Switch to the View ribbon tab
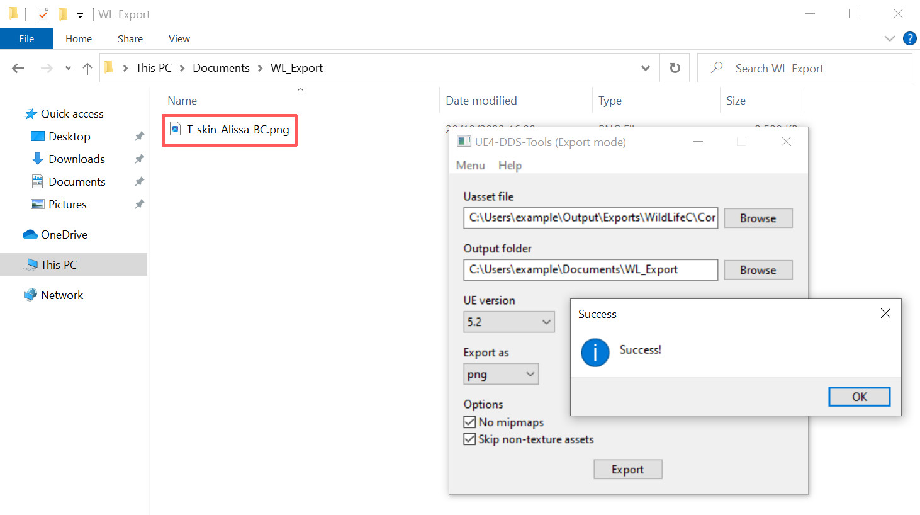The image size is (920, 515). point(179,39)
